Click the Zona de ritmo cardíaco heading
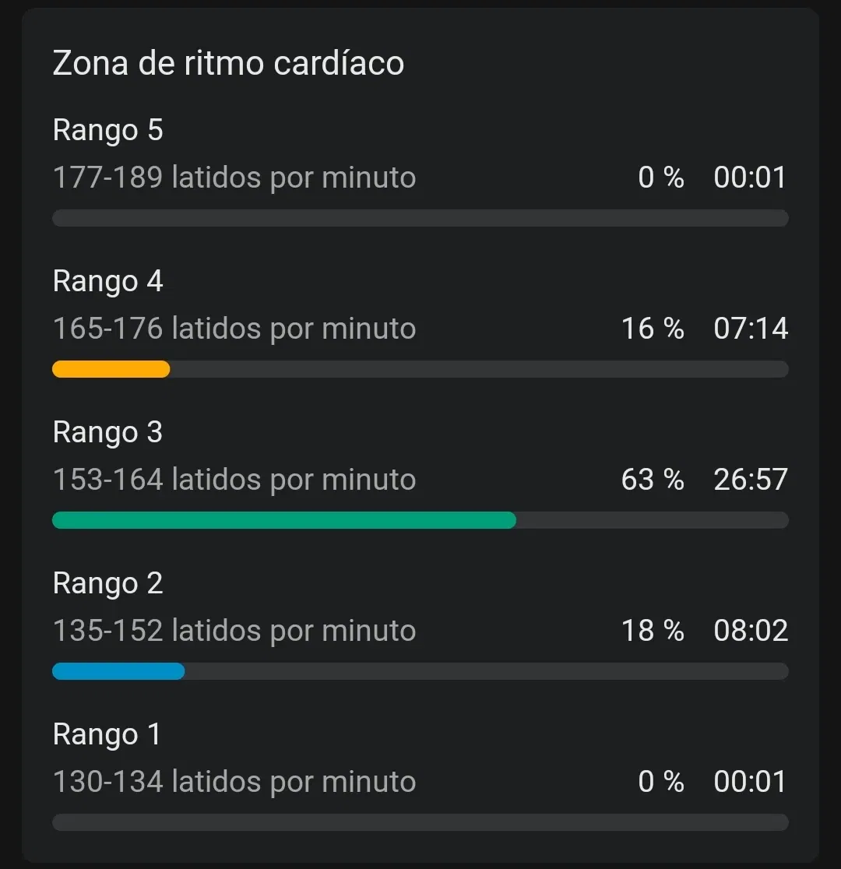This screenshot has width=841, height=869. pyautogui.click(x=228, y=62)
